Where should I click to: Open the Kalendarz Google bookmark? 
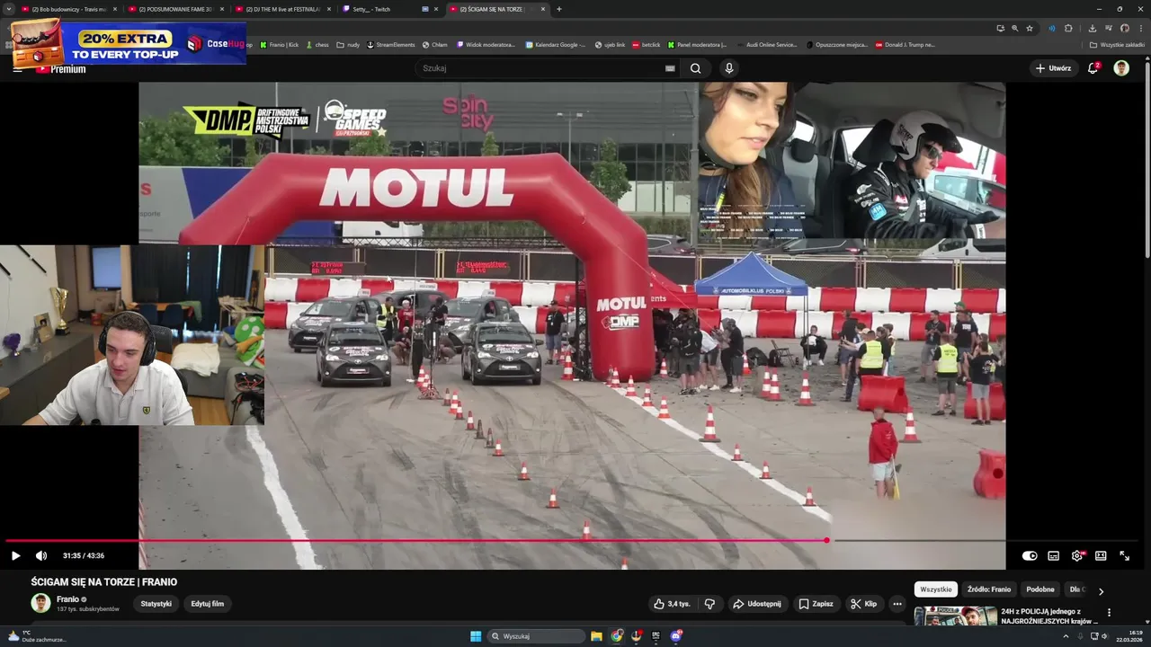coord(555,44)
